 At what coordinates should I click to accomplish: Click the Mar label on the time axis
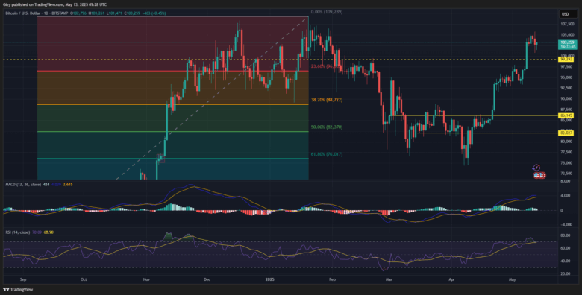(x=389, y=280)
